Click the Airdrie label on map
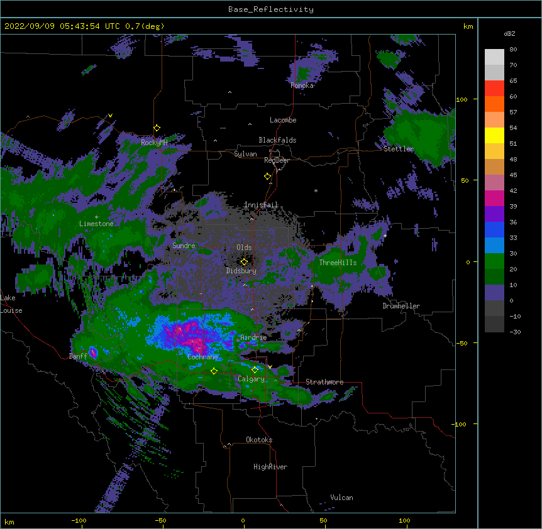 253,337
